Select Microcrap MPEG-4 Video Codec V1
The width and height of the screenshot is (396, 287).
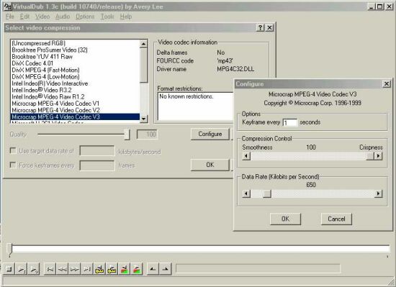(x=76, y=104)
